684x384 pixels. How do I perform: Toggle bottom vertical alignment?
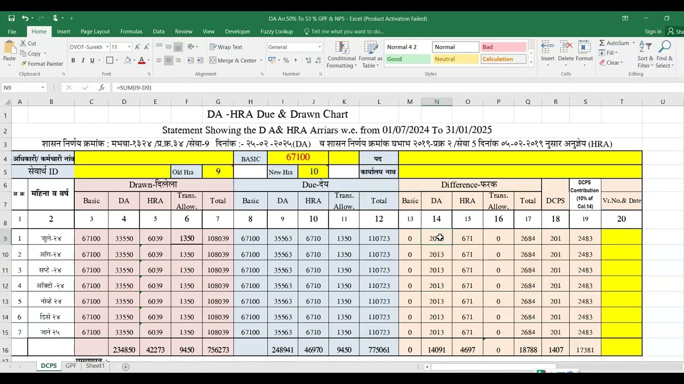[x=178, y=47]
